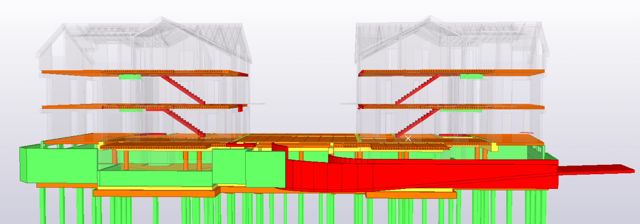This screenshot has height=224, width=640.
Task: Select the lower red staircase in the right building
Action: tap(417, 123)
